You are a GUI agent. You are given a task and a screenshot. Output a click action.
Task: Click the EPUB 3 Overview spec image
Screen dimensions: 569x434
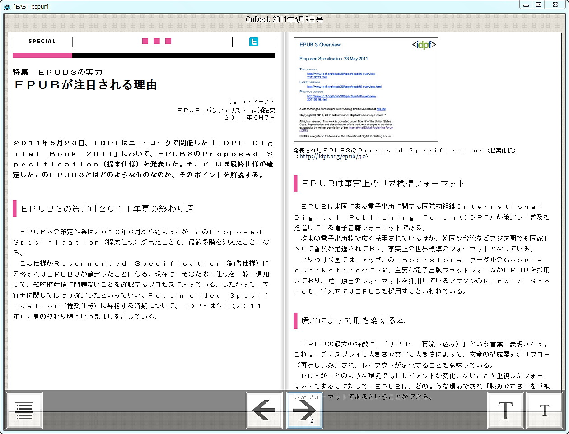366,89
